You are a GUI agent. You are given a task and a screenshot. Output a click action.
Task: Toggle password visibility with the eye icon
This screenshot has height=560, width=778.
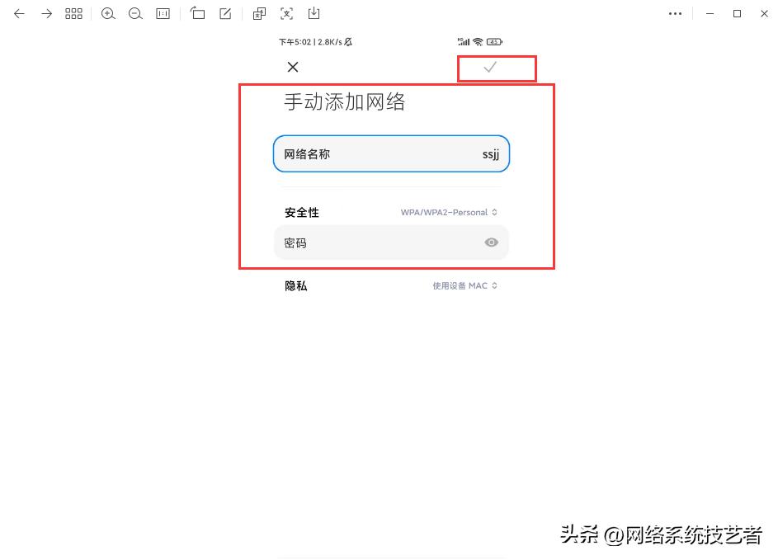pos(491,242)
